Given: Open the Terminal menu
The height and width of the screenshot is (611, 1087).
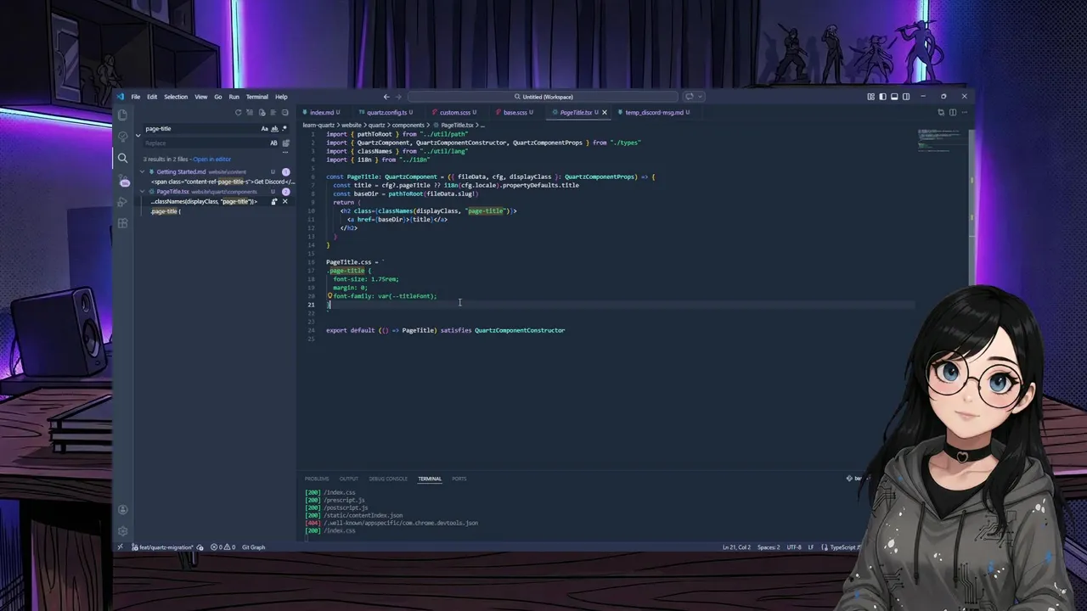Looking at the screenshot, I should pyautogui.click(x=257, y=97).
